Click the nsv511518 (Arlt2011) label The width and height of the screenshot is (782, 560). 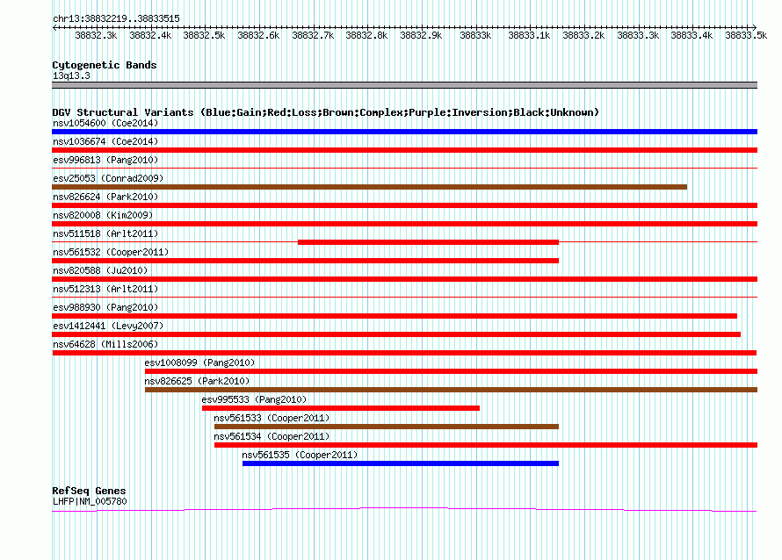pos(105,233)
